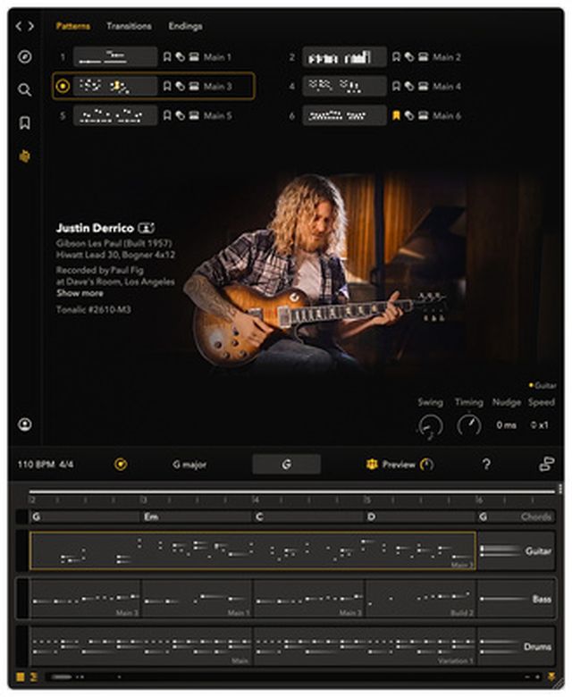Image resolution: width=572 pixels, height=697 pixels.
Task: Open the 110 BPM 4/4 tempo setting
Action: [45, 465]
